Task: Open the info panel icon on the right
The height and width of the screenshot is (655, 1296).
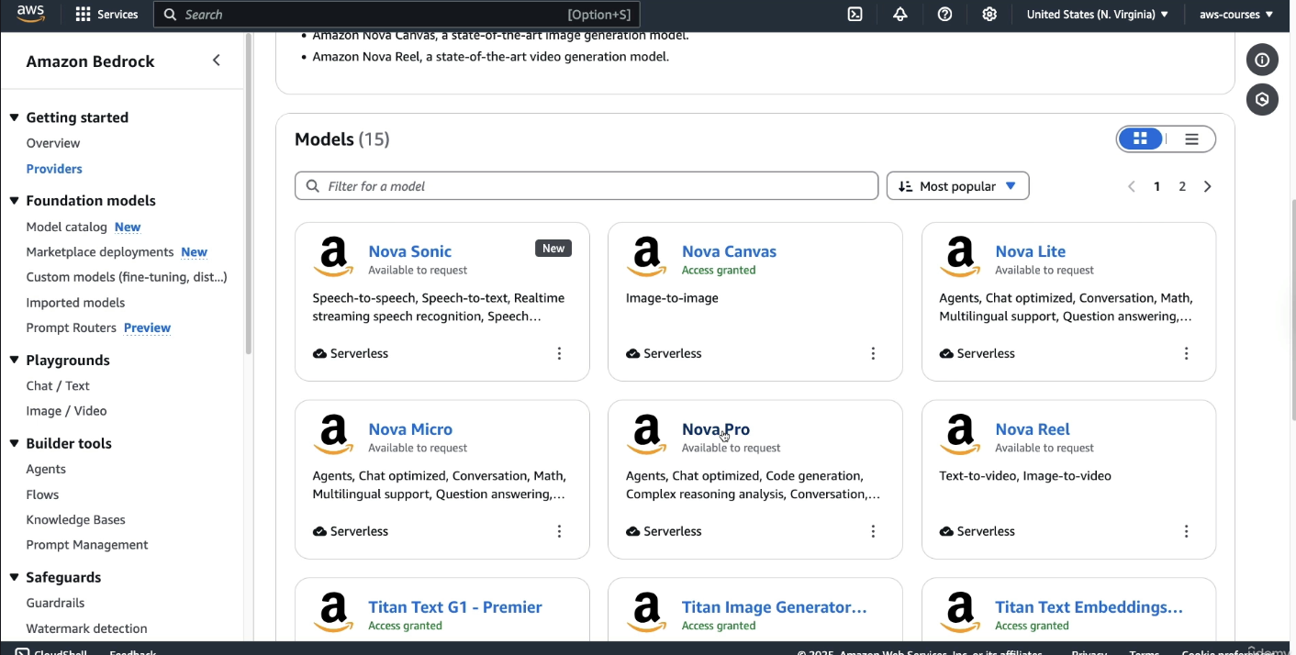Action: click(1262, 61)
